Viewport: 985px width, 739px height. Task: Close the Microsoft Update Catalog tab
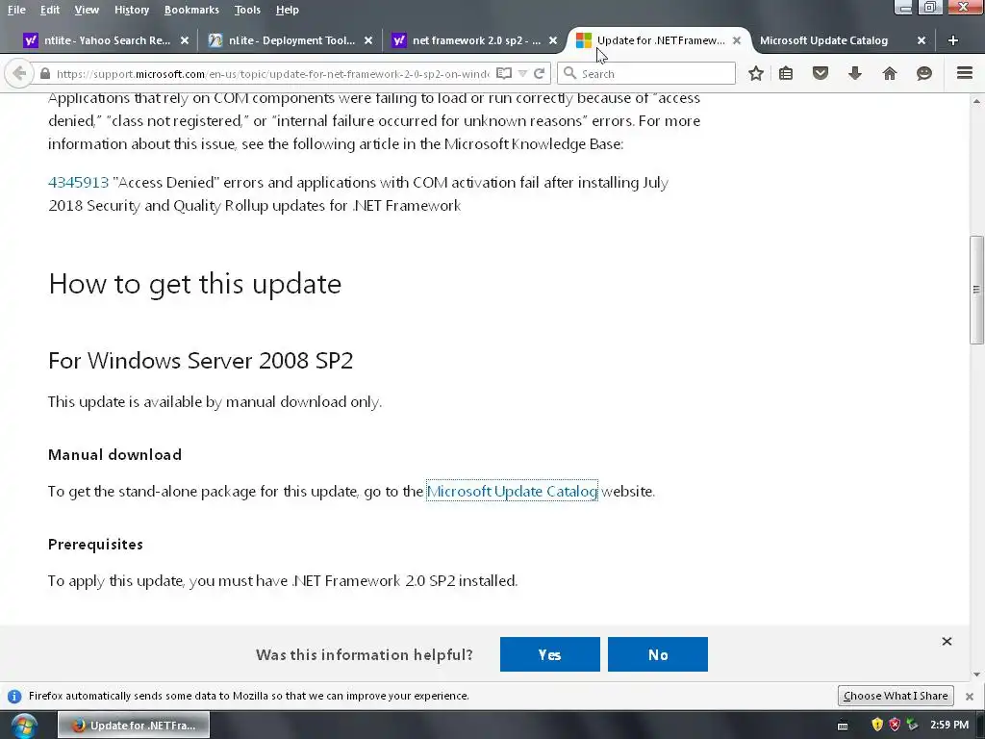(x=921, y=40)
